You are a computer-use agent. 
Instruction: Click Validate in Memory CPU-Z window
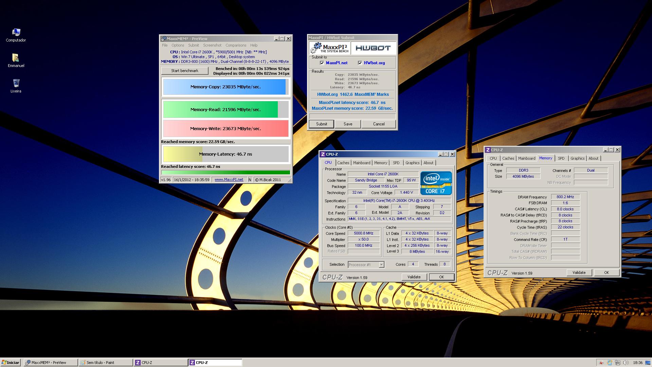[579, 273]
